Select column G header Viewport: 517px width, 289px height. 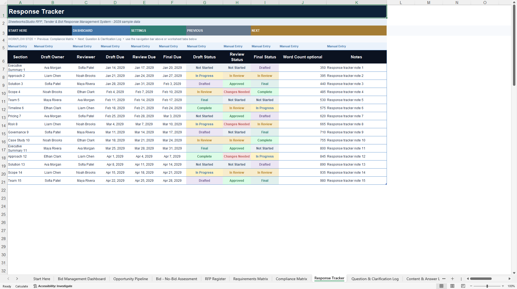click(x=204, y=2)
